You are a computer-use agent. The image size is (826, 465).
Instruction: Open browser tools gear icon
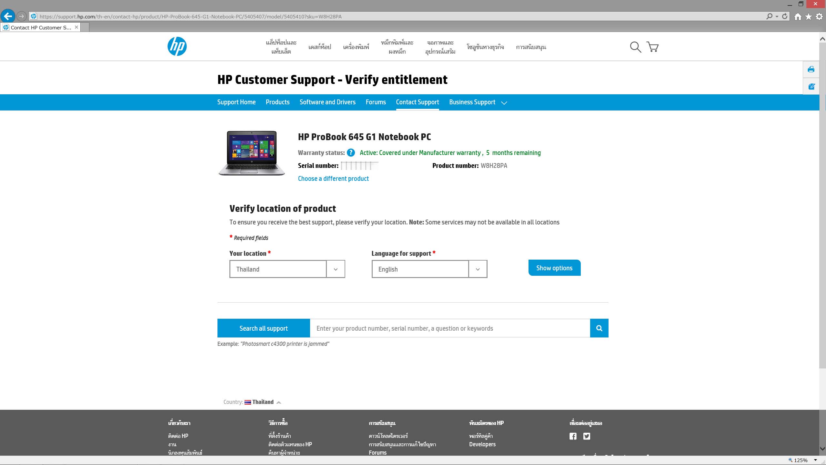coord(819,16)
